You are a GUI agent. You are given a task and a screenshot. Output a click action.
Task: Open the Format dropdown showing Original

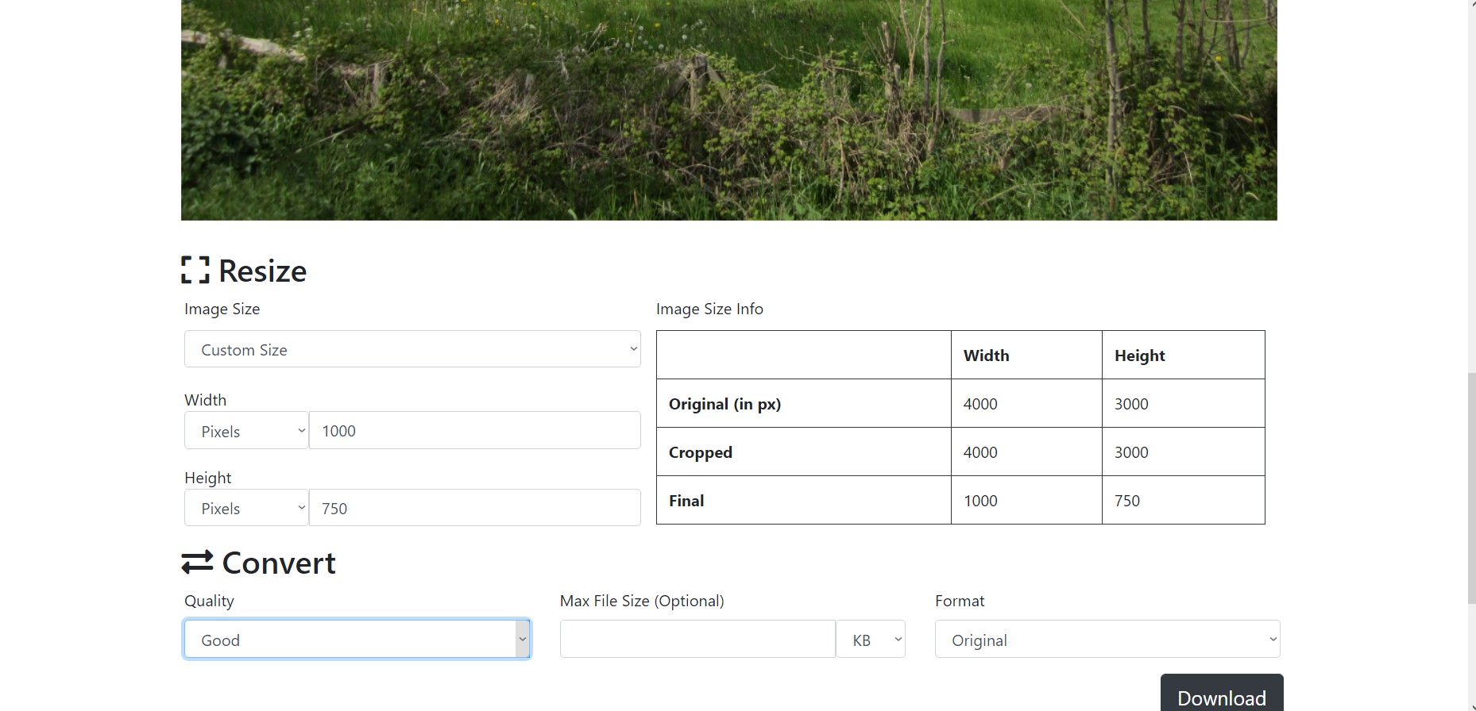click(1107, 640)
